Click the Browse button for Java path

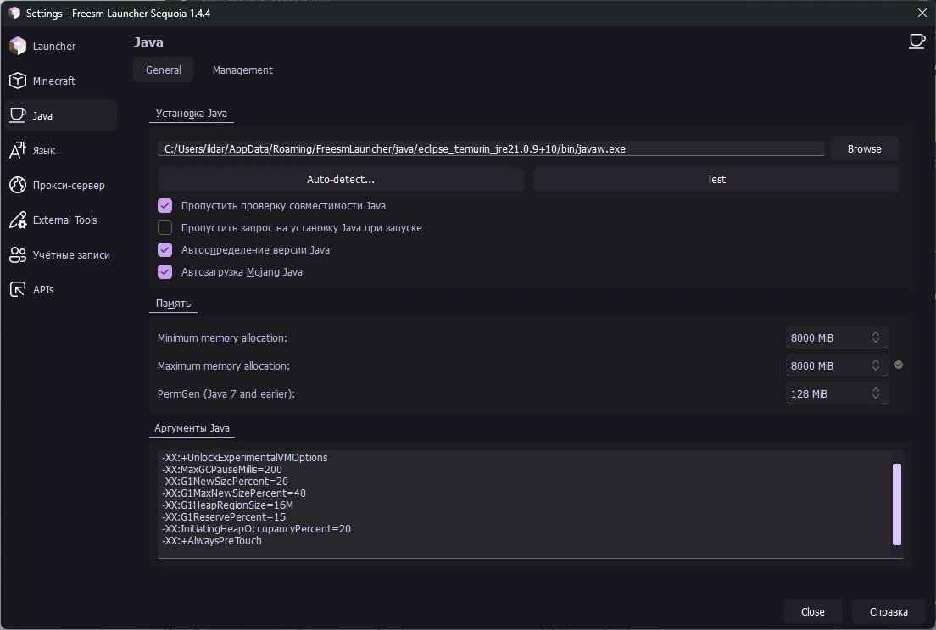pos(864,148)
